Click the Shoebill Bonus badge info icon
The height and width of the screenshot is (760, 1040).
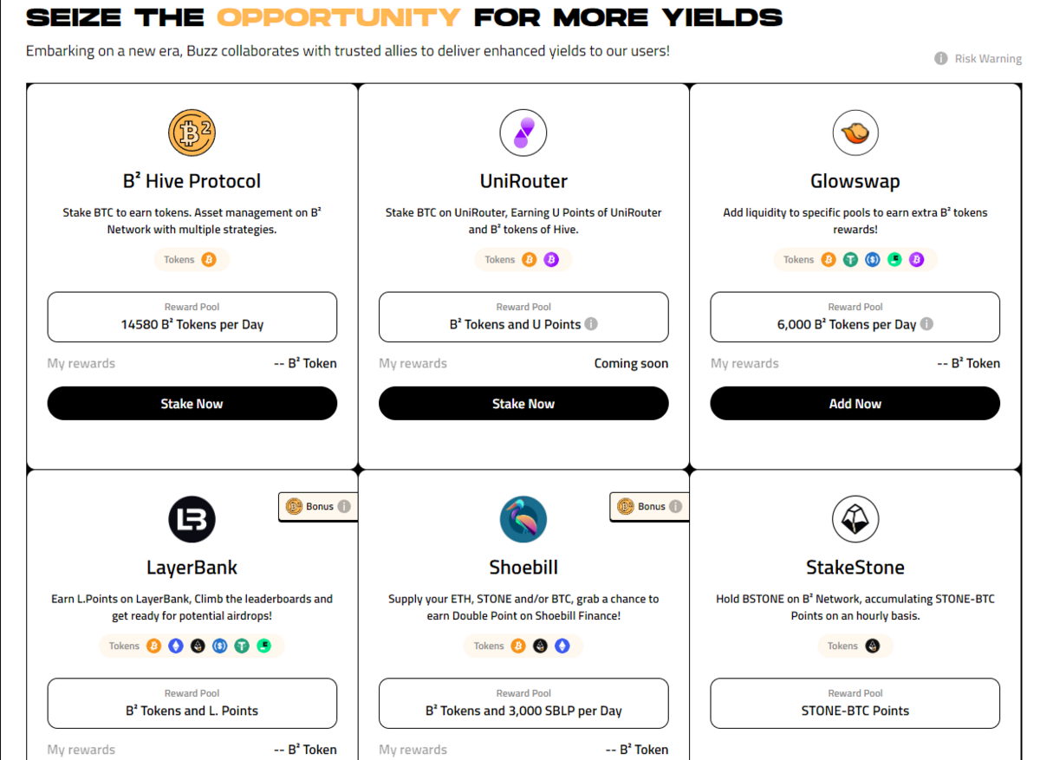click(676, 506)
